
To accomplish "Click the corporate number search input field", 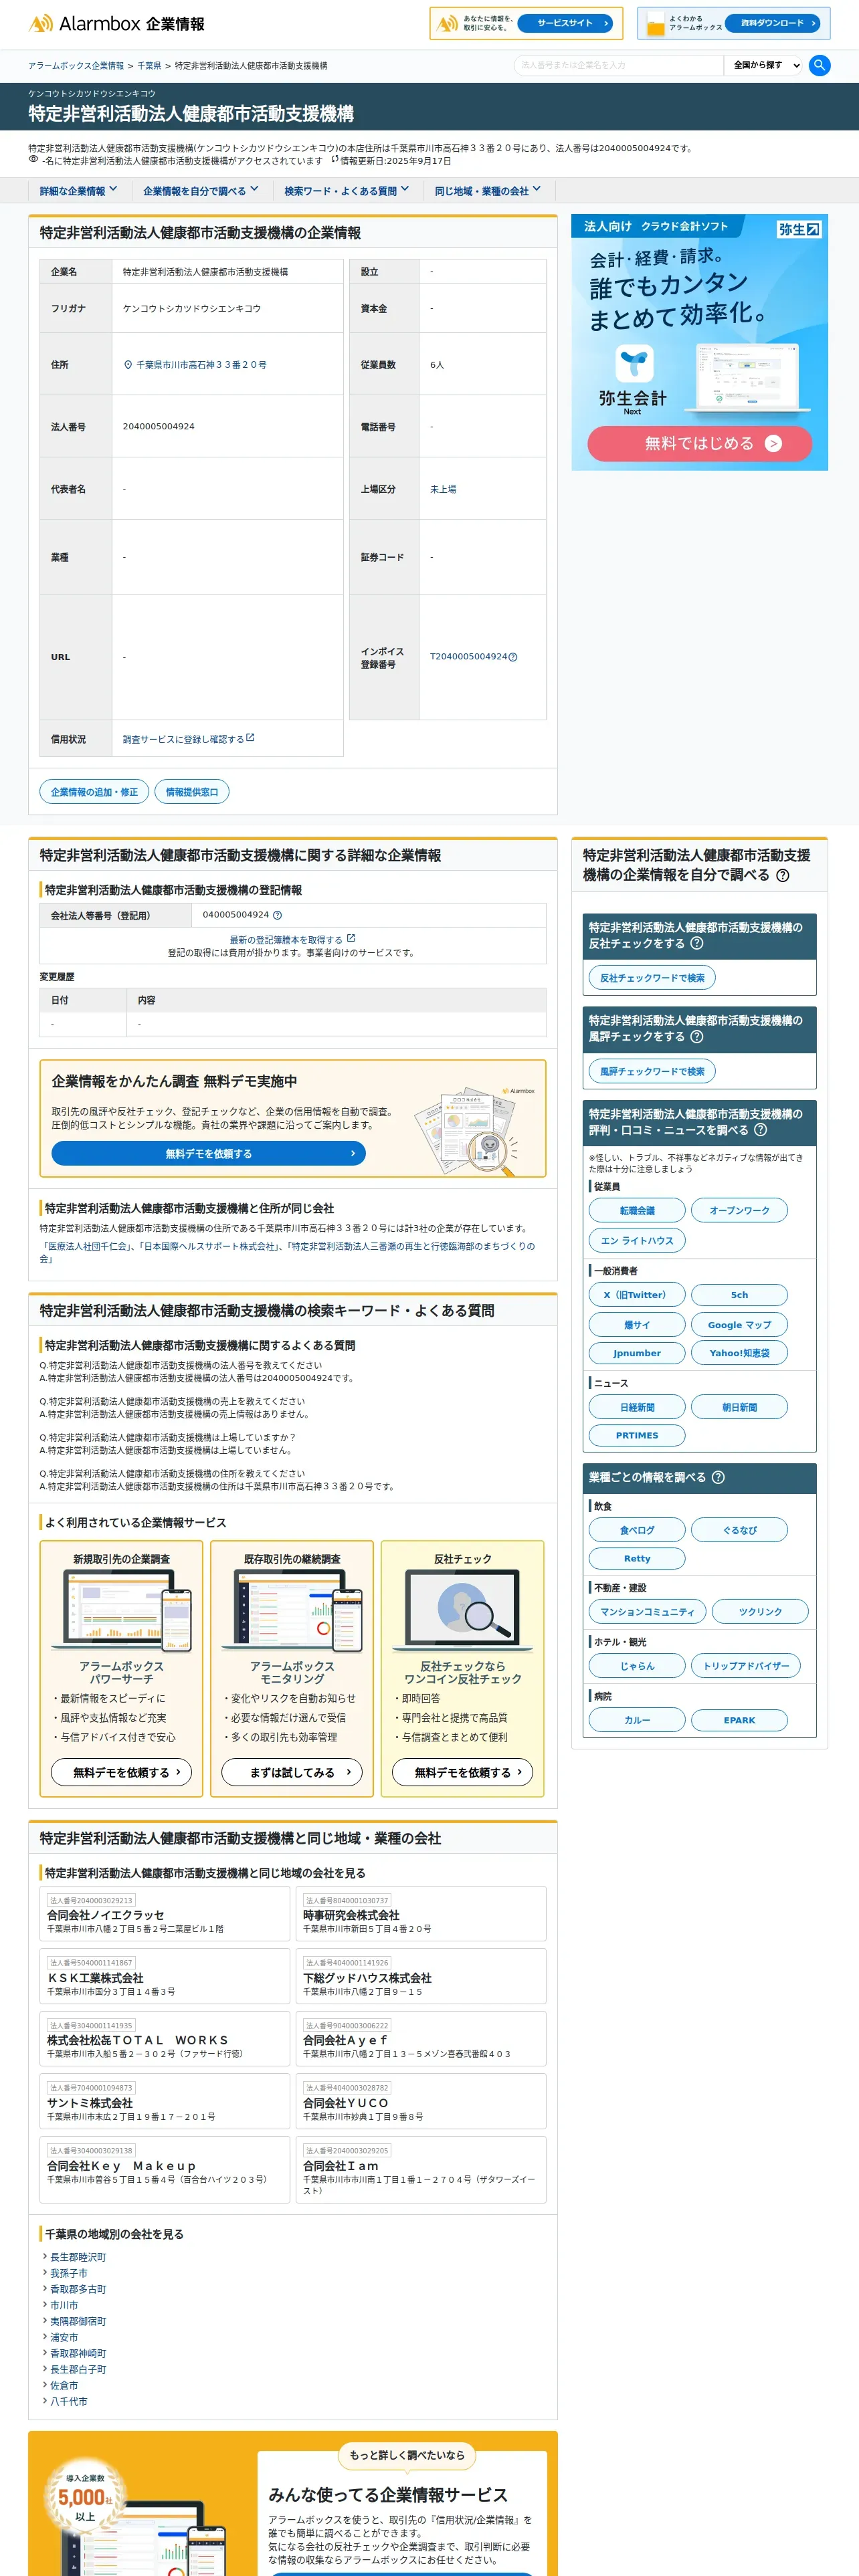I will click(618, 65).
